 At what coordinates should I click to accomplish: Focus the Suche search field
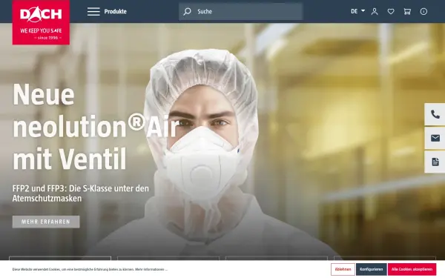[240, 12]
